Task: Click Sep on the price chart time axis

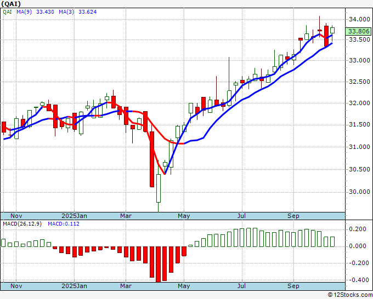Action: coord(293,216)
